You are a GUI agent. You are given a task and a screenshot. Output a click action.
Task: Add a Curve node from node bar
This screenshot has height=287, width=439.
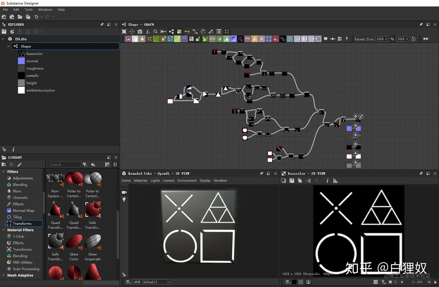[x=156, y=39]
